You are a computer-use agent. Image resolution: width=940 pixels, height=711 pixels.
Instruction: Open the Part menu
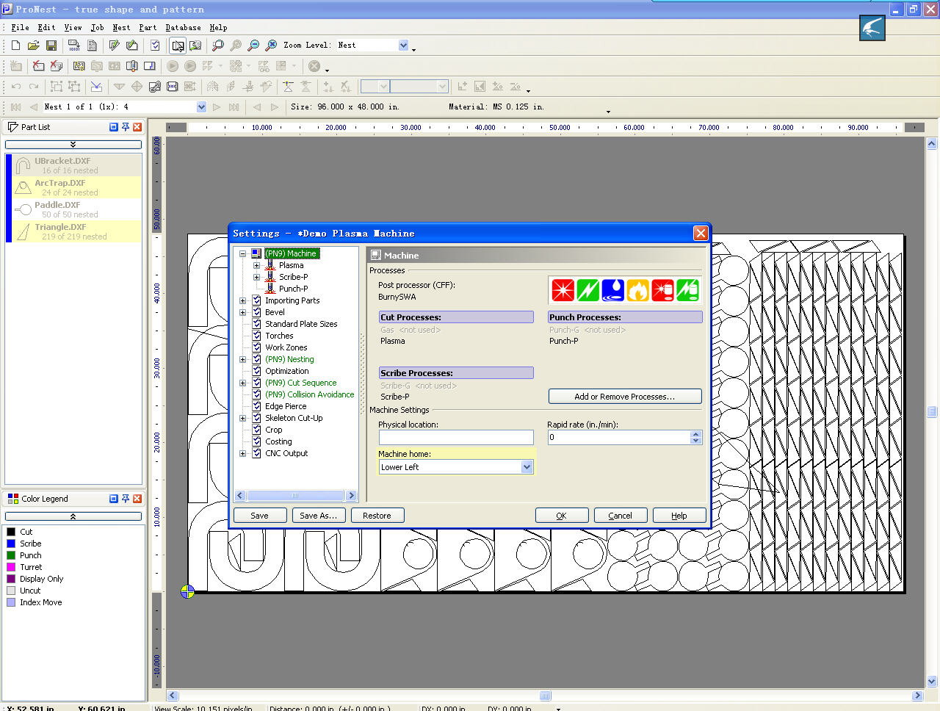[148, 27]
